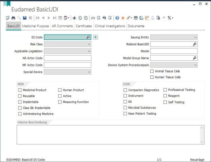Click the calendar icon in toolbar
211x162 pixels.
pyautogui.click(x=136, y=18)
